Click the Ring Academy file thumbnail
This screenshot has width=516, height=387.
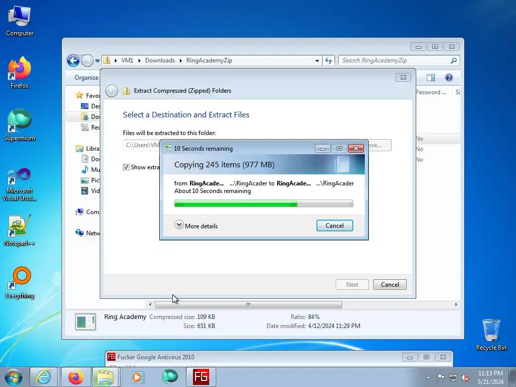tap(86, 321)
